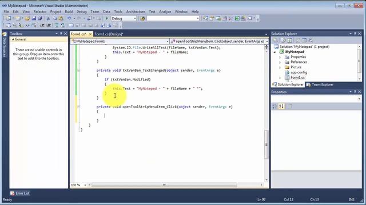Screen dimensions: 366x205
Task: Open the empty Find combo box dropdown
Action: point(197,18)
